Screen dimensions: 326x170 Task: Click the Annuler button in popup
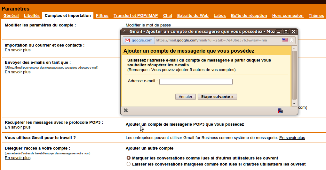[186, 97]
